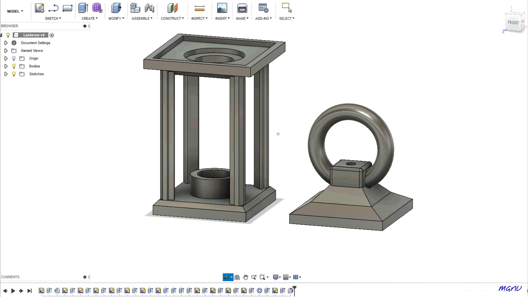The height and width of the screenshot is (297, 528).
Task: Open the Create Form tool
Action: coord(97,8)
